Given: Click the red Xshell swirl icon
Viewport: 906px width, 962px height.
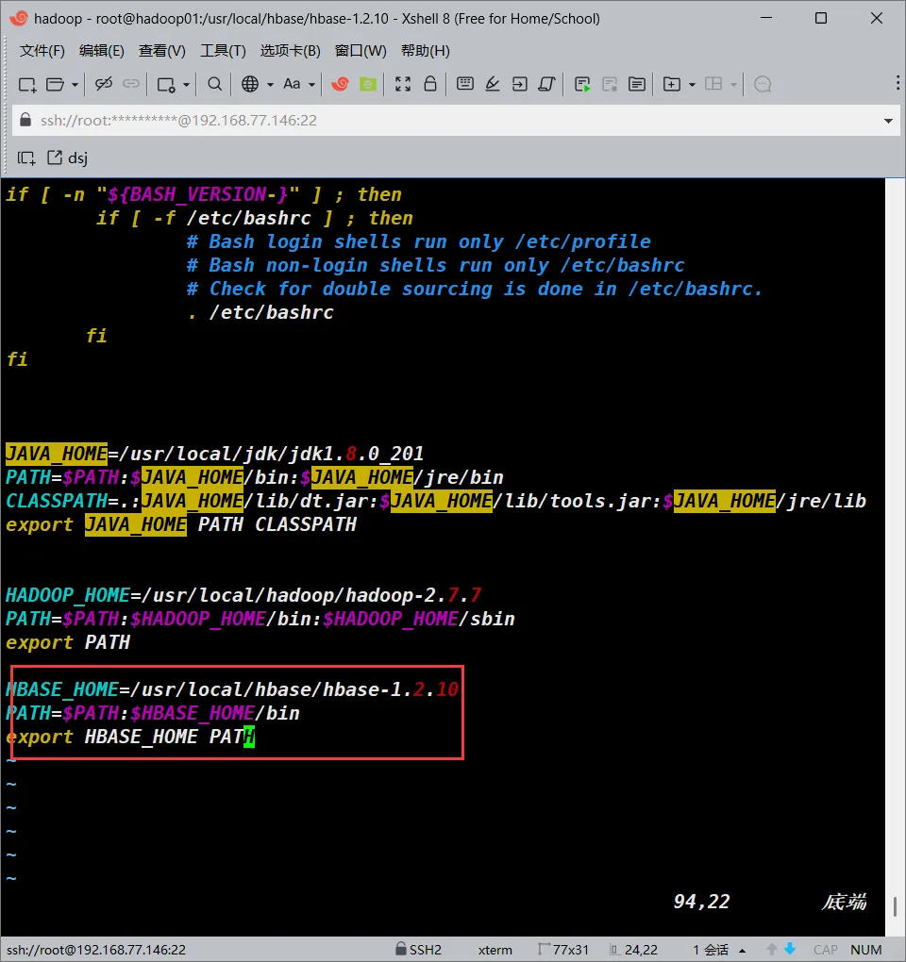Looking at the screenshot, I should 340,84.
